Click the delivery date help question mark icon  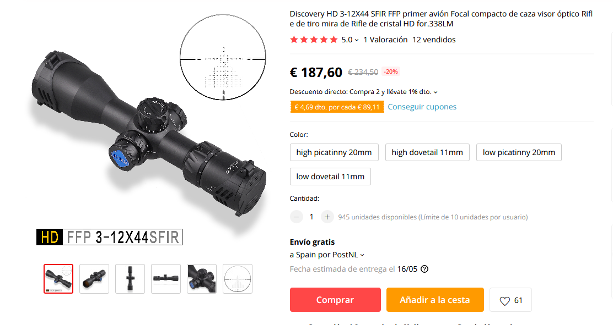tap(424, 269)
